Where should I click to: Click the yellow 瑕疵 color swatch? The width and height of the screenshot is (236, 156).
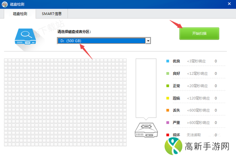pyautogui.click(x=168, y=98)
